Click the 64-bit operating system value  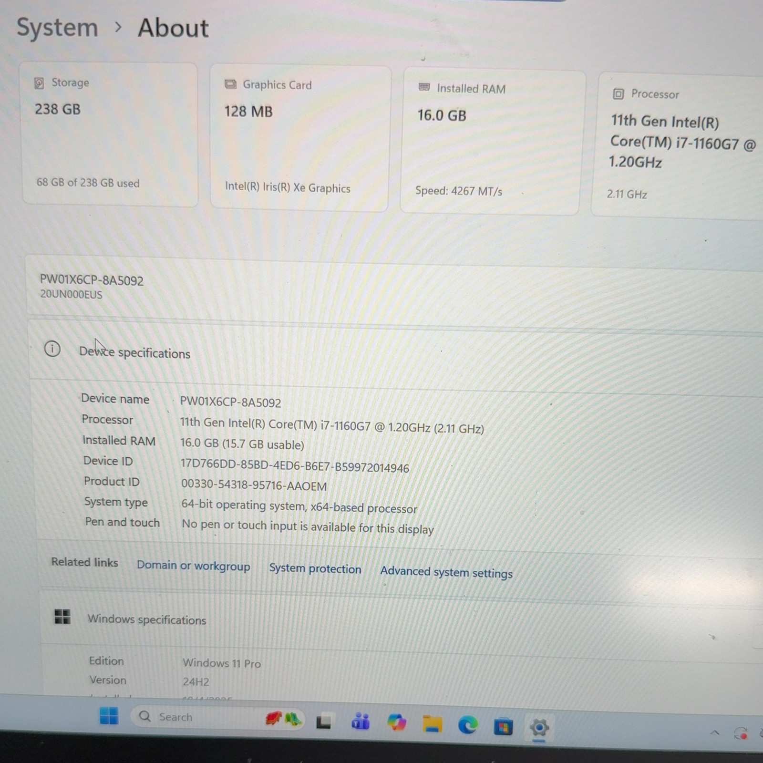pyautogui.click(x=299, y=506)
